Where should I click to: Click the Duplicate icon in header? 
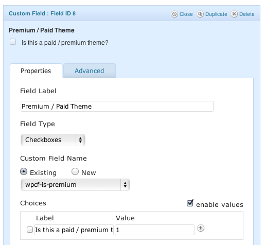200,14
